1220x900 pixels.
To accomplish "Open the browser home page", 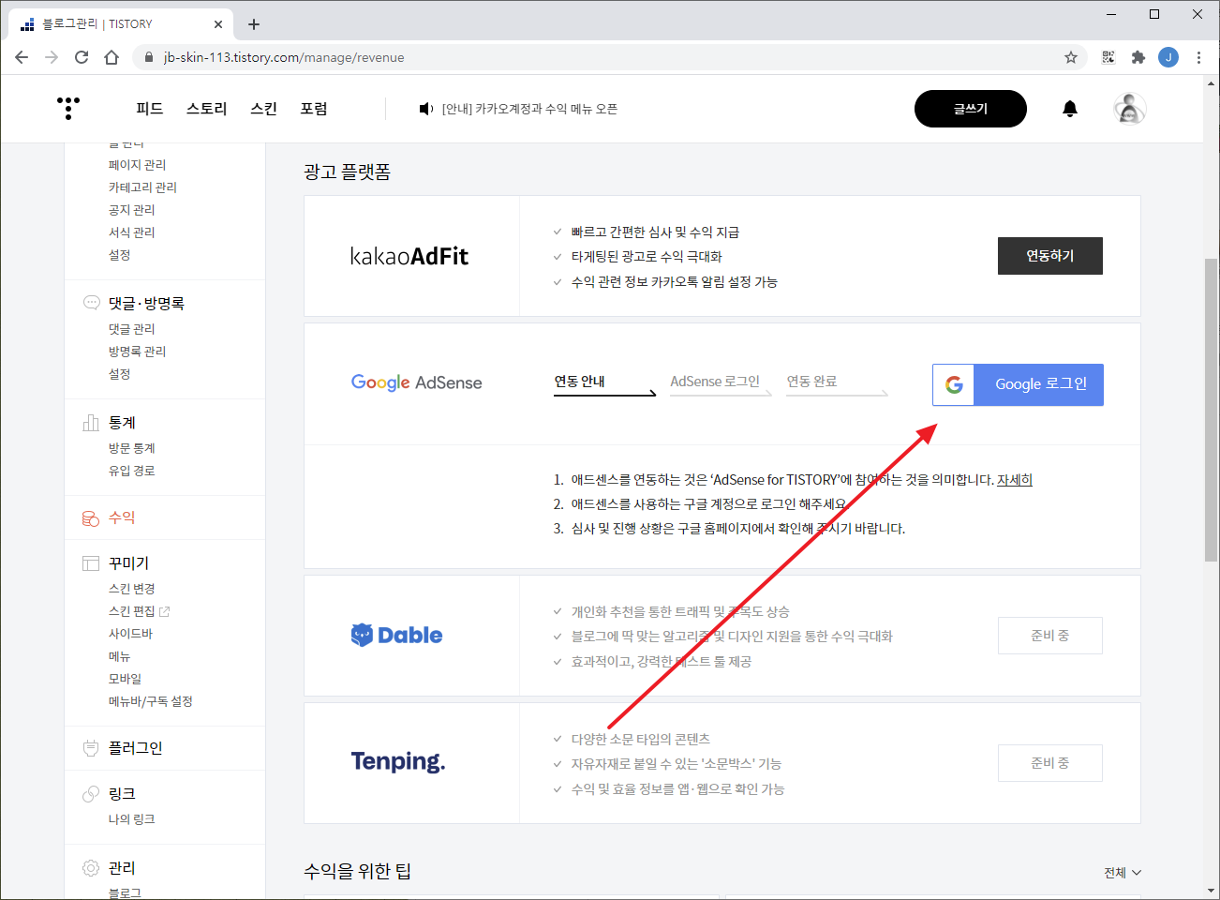I will tap(112, 57).
